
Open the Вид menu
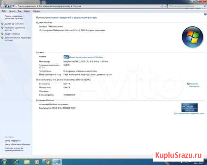click(x=19, y=11)
